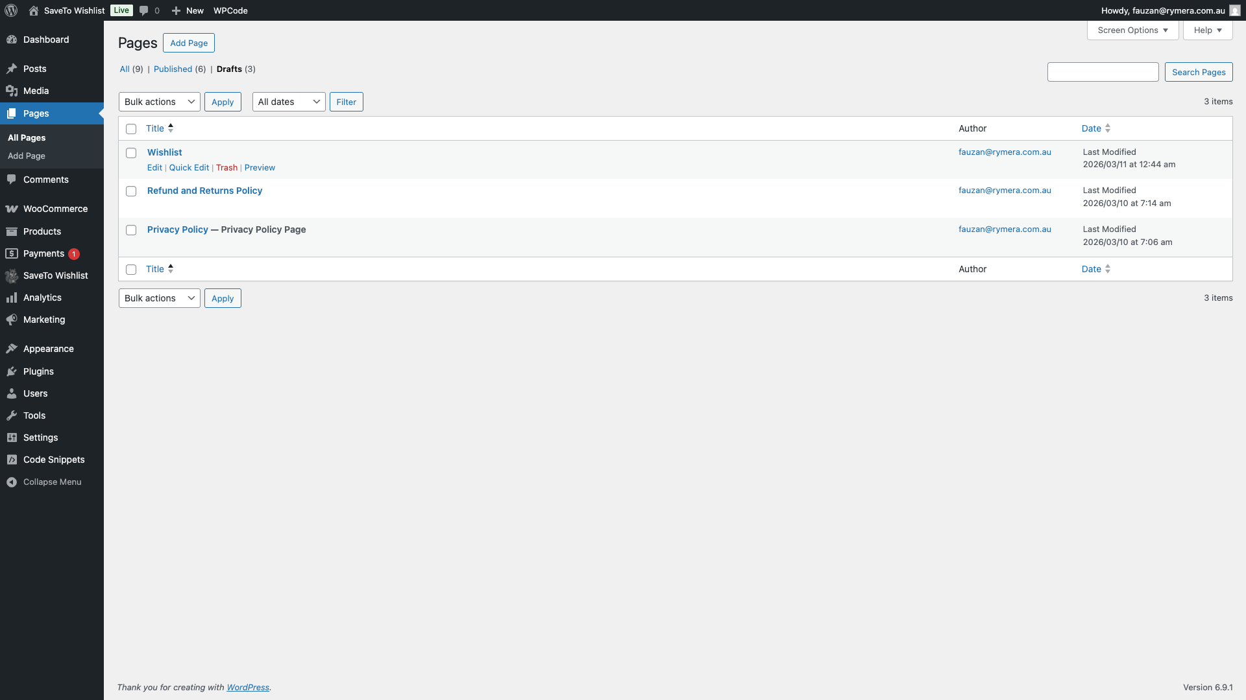The image size is (1246, 700).
Task: Open the Plugins sidebar icon
Action: pos(12,371)
